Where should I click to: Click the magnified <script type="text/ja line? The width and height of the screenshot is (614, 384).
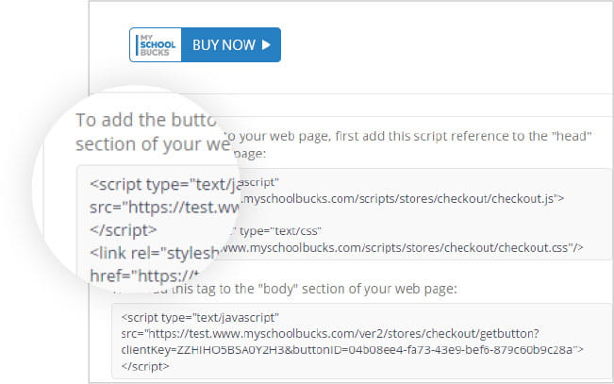tap(166, 184)
